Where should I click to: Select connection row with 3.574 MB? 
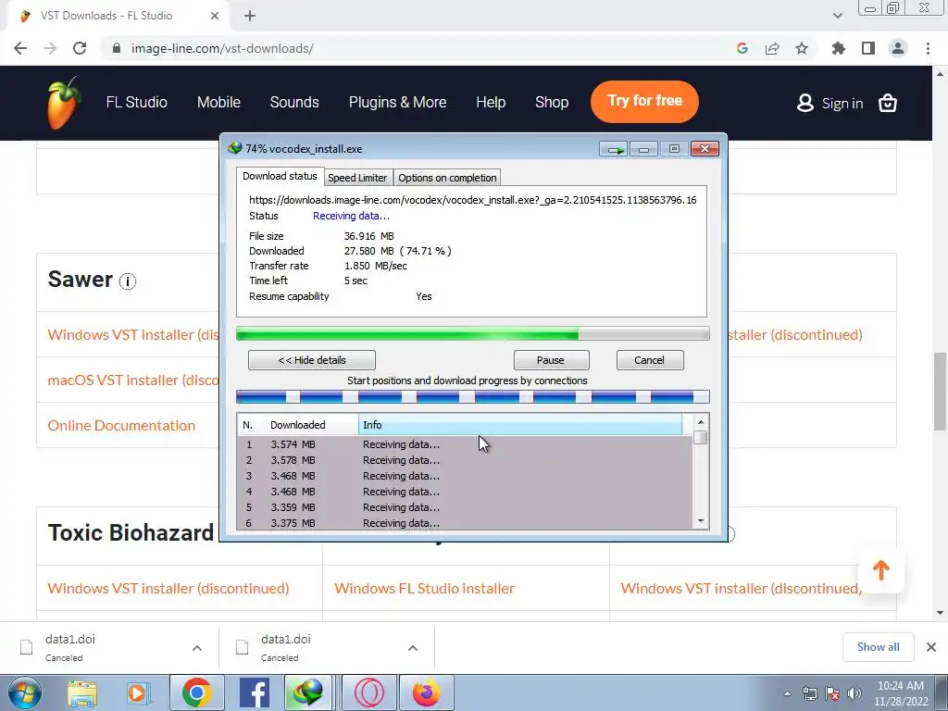pos(465,444)
